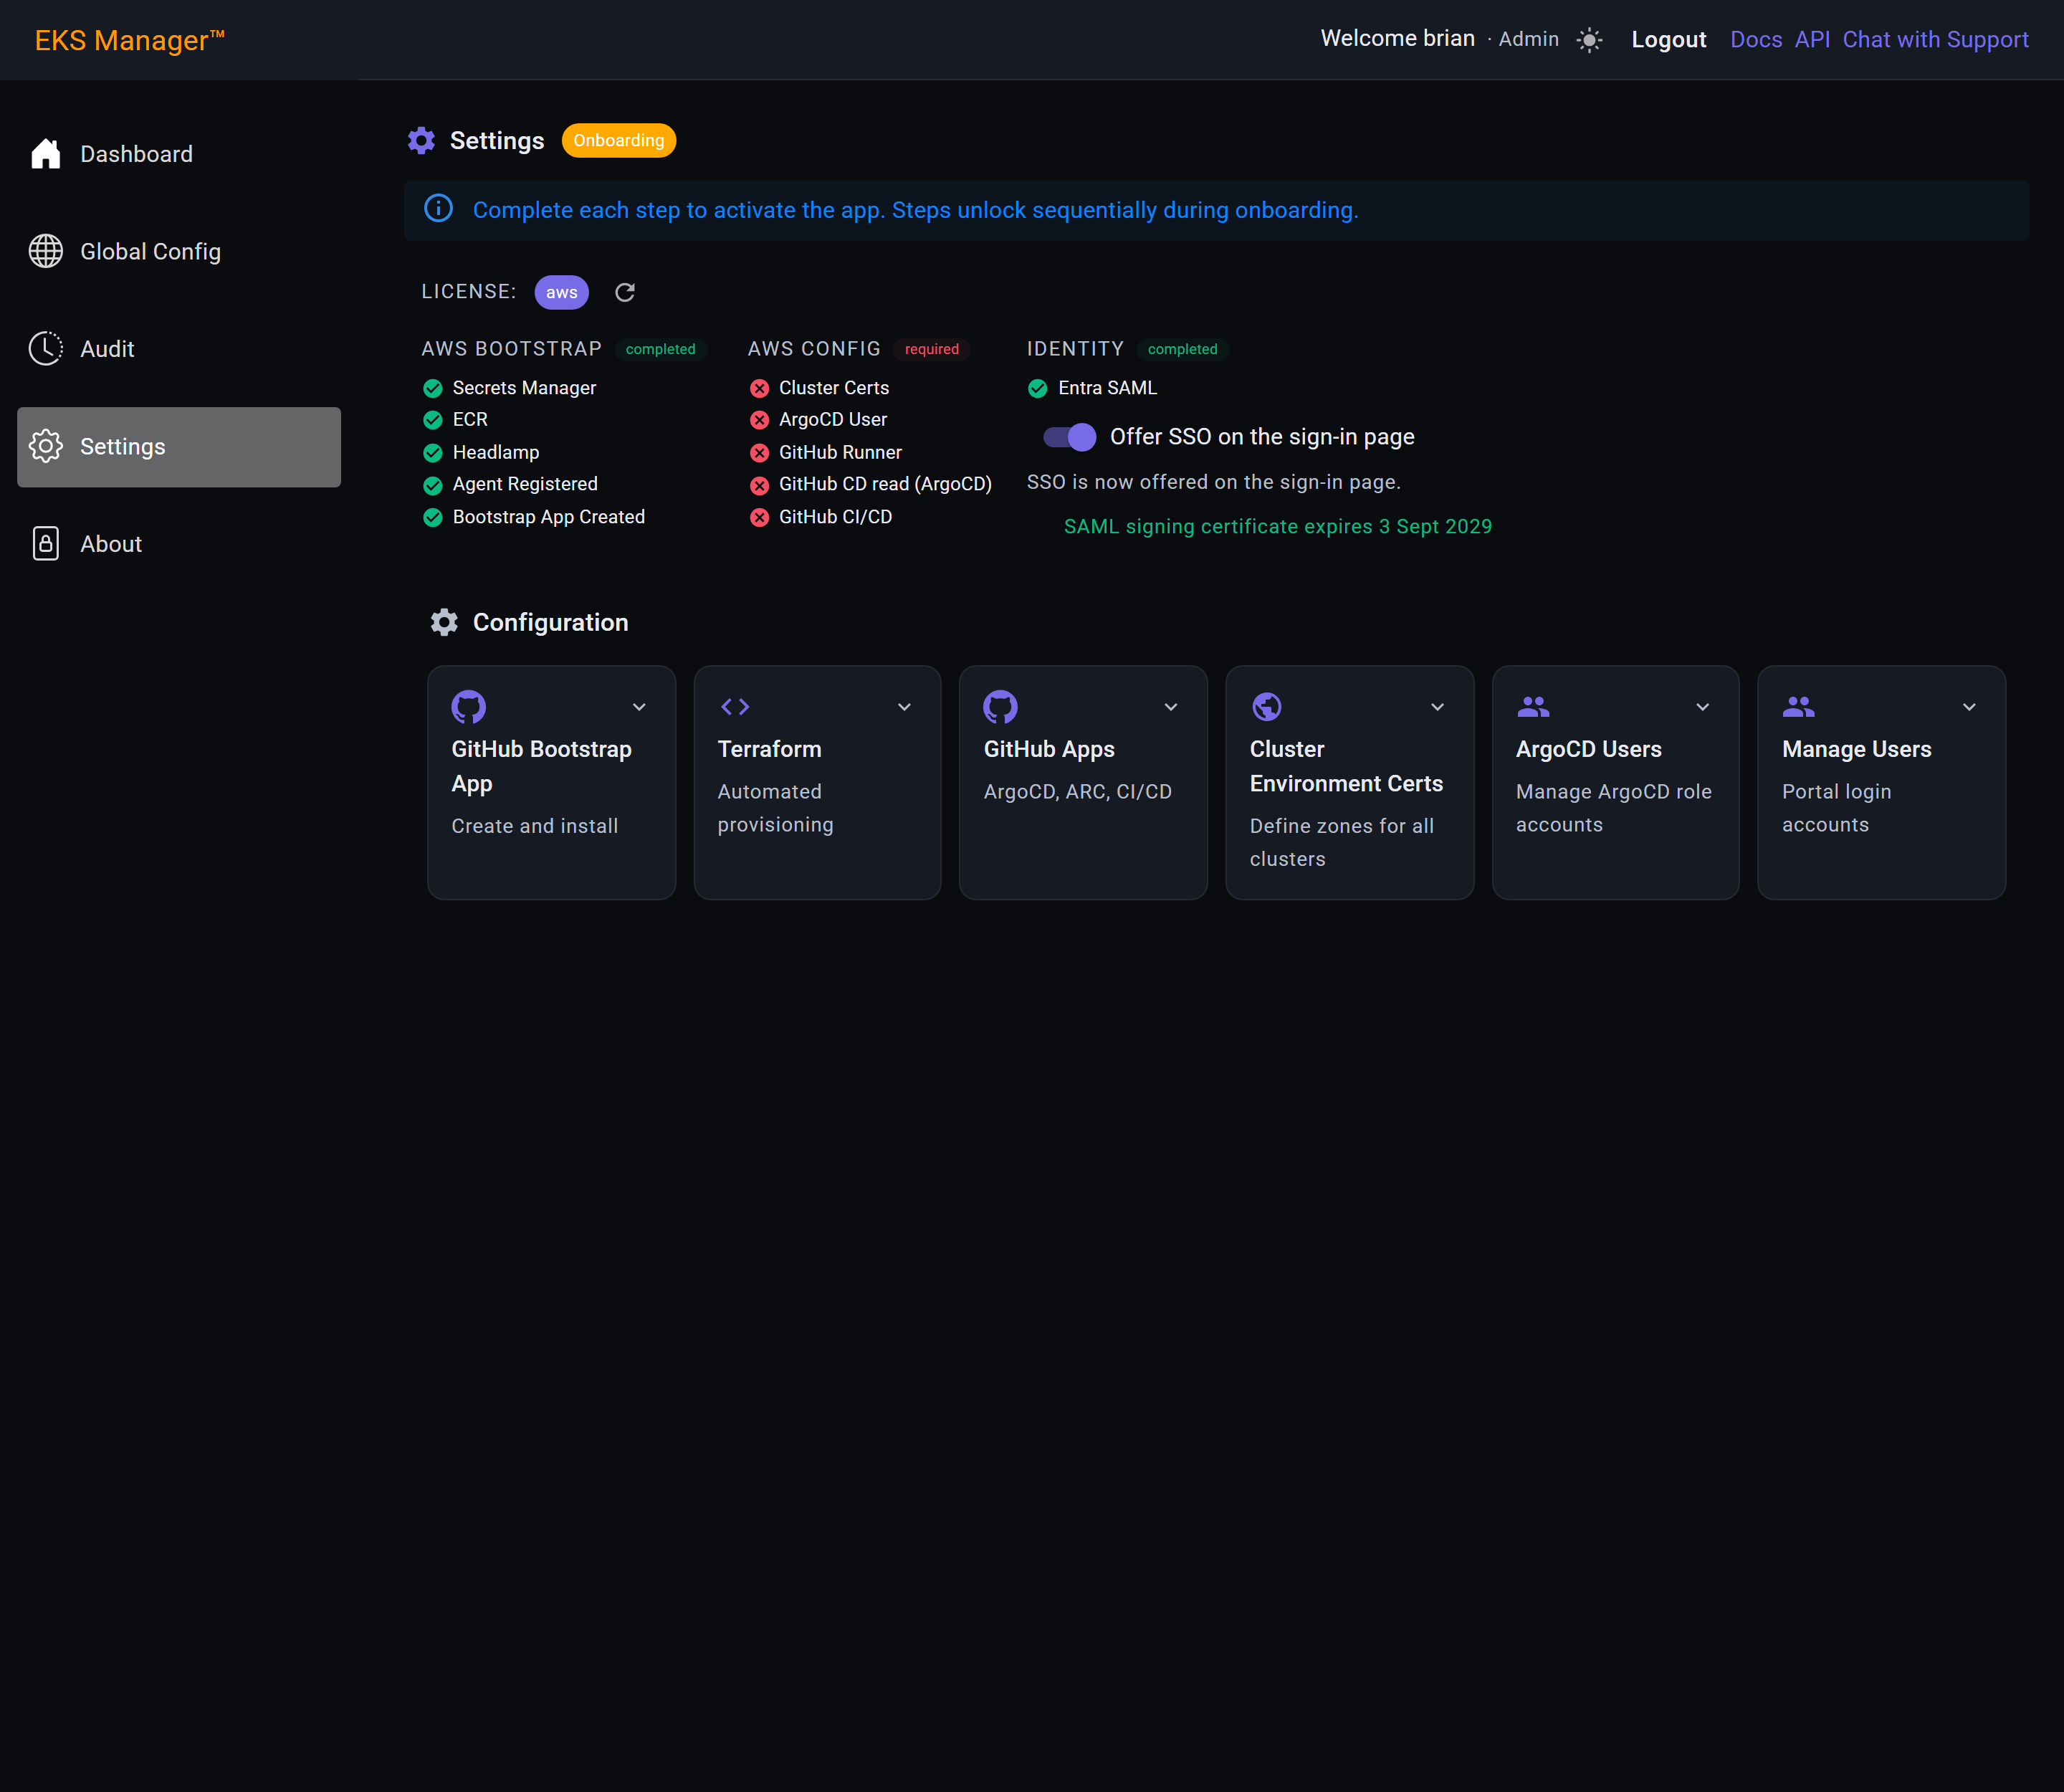
Task: Click the green check beside ECR
Action: click(433, 420)
